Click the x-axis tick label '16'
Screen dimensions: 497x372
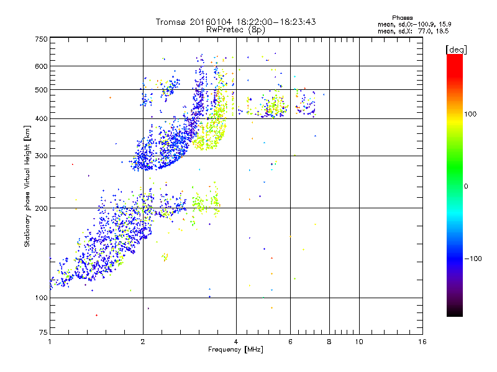tap(422, 342)
